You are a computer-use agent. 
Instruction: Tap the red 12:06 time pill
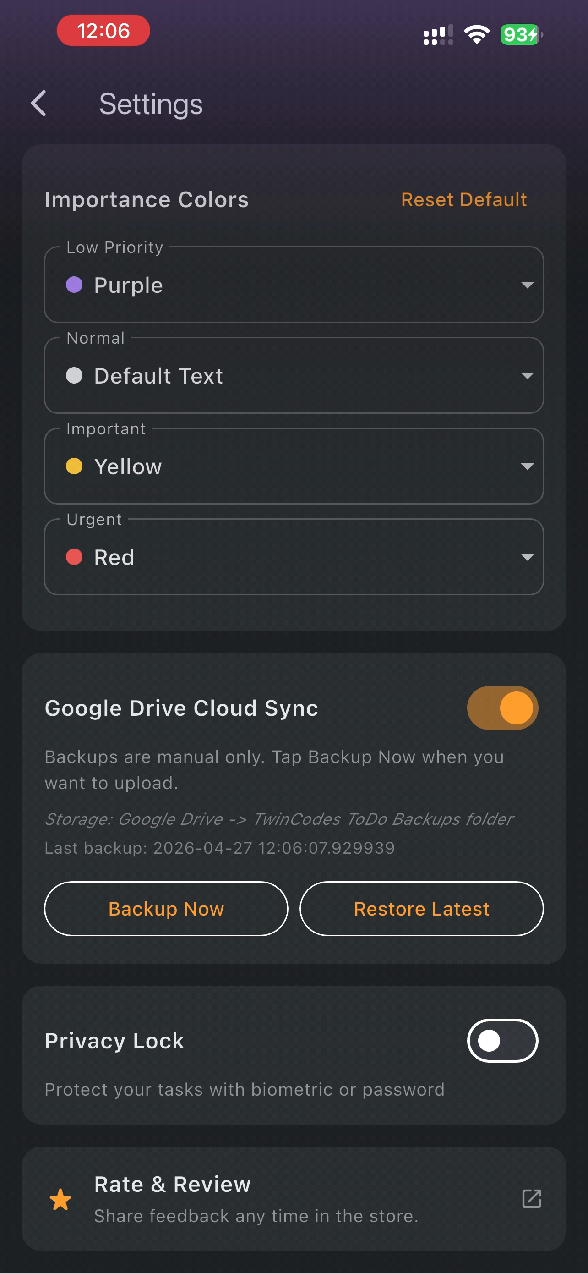coord(103,31)
